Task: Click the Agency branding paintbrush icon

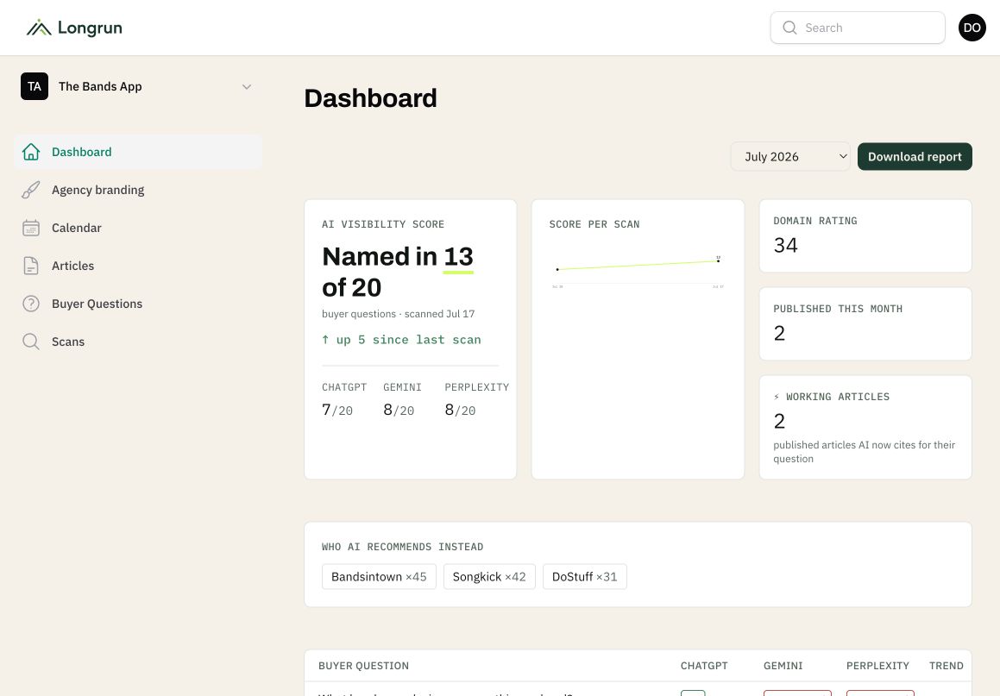Action: click(x=30, y=190)
